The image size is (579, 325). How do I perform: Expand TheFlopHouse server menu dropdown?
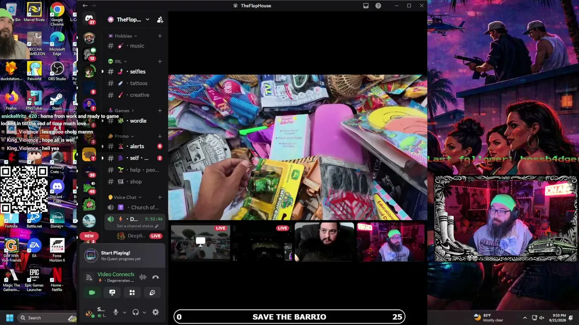click(147, 20)
